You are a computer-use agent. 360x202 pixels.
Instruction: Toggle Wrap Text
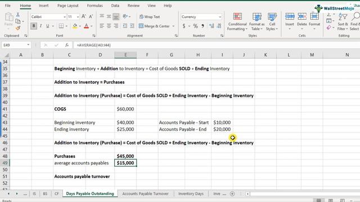click(150, 17)
